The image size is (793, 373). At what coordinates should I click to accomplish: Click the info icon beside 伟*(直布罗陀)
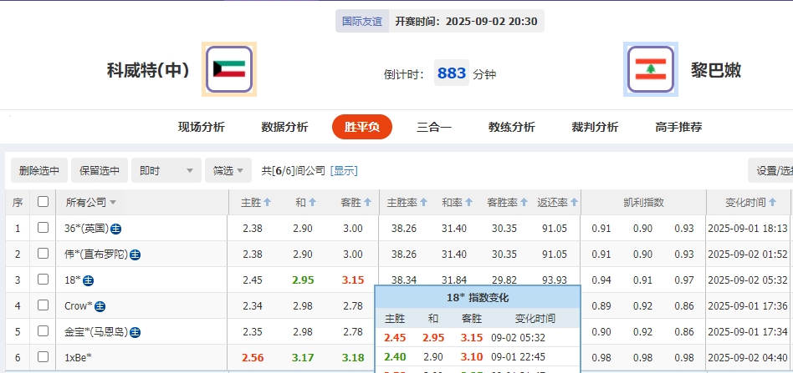(135, 255)
